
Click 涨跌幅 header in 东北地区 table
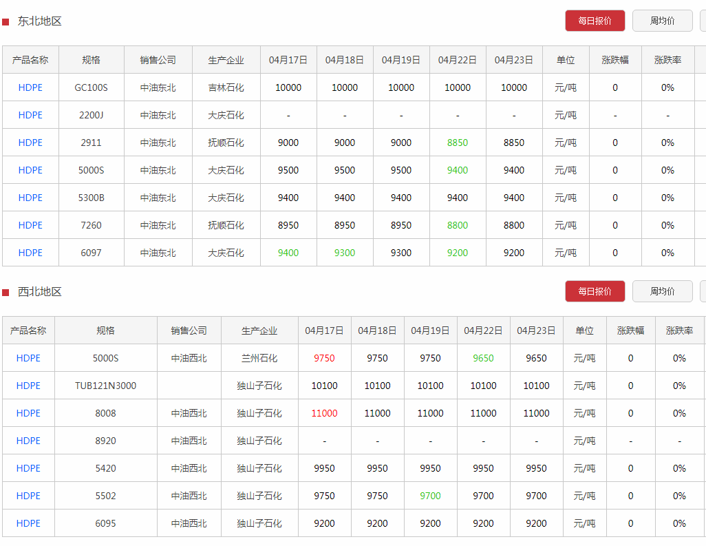pyautogui.click(x=615, y=60)
